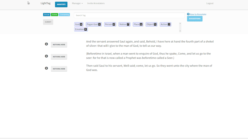Click the '3 remaining' badge
248x139 pixels.
click(x=64, y=14)
